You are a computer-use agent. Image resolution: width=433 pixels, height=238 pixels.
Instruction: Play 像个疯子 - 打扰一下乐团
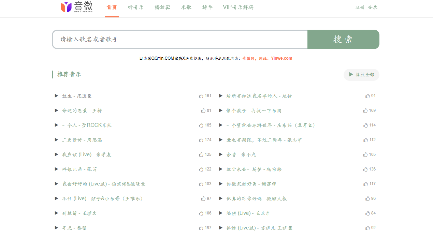click(221, 110)
